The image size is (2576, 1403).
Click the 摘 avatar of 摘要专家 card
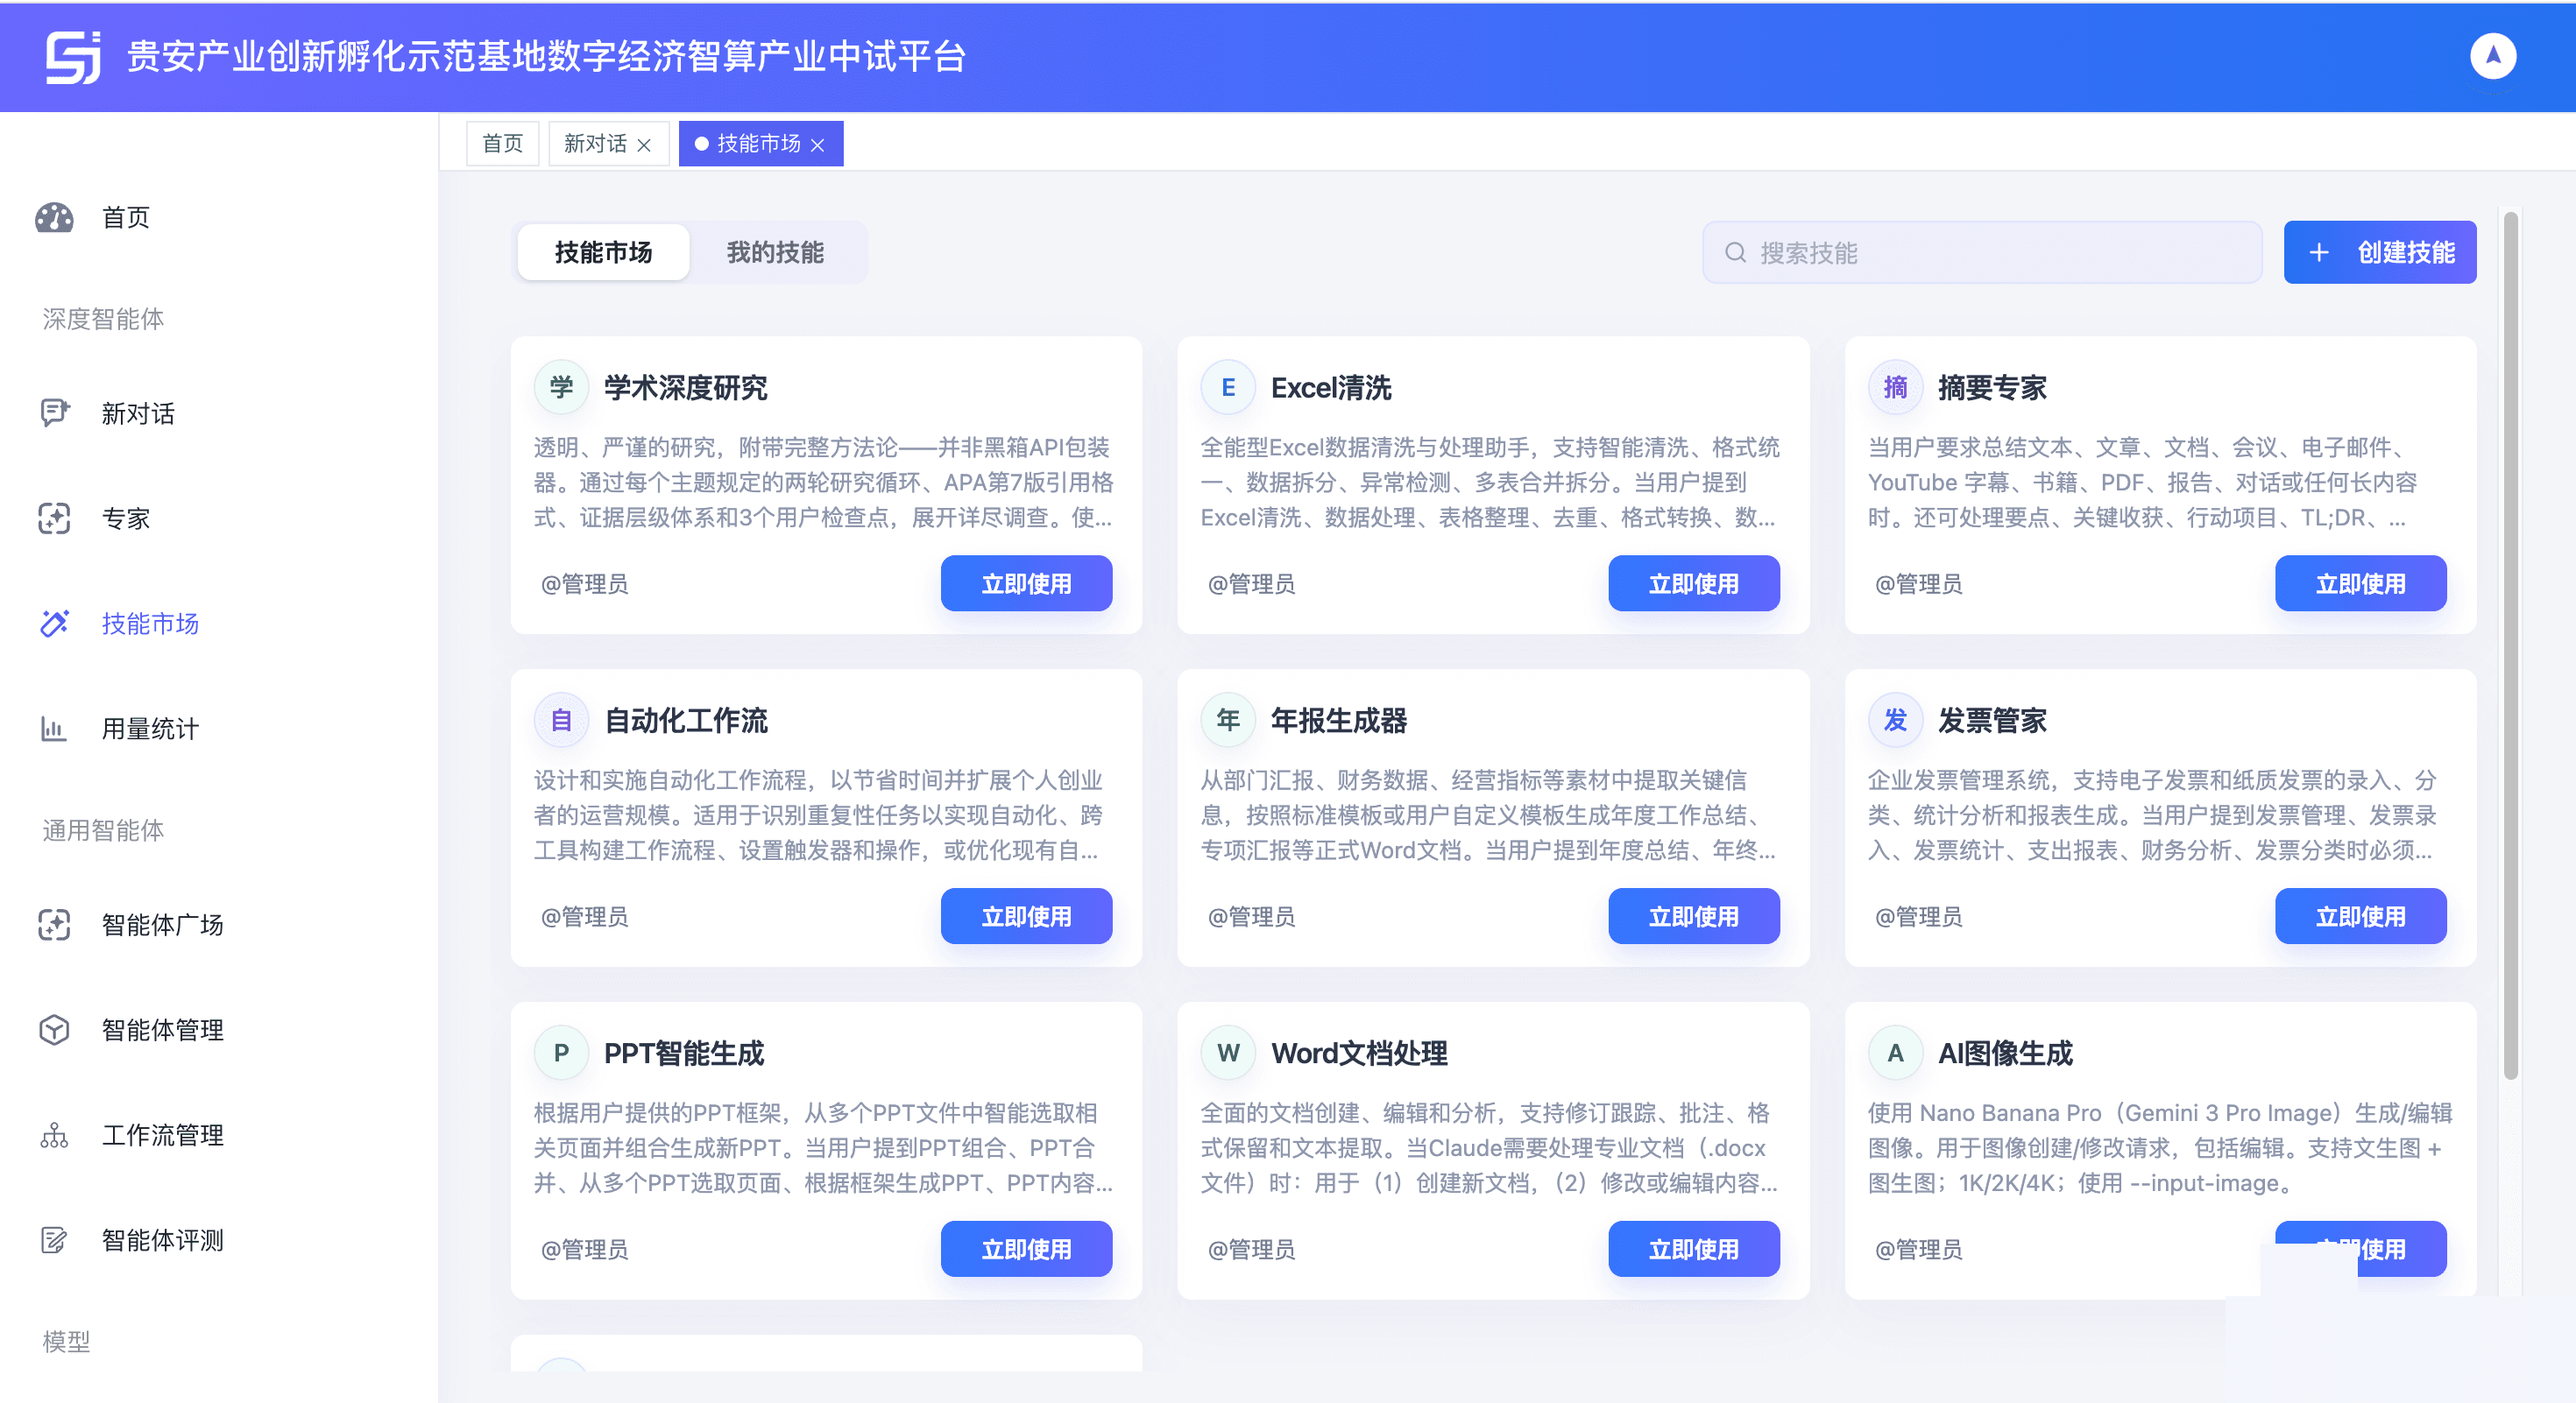(x=1895, y=388)
